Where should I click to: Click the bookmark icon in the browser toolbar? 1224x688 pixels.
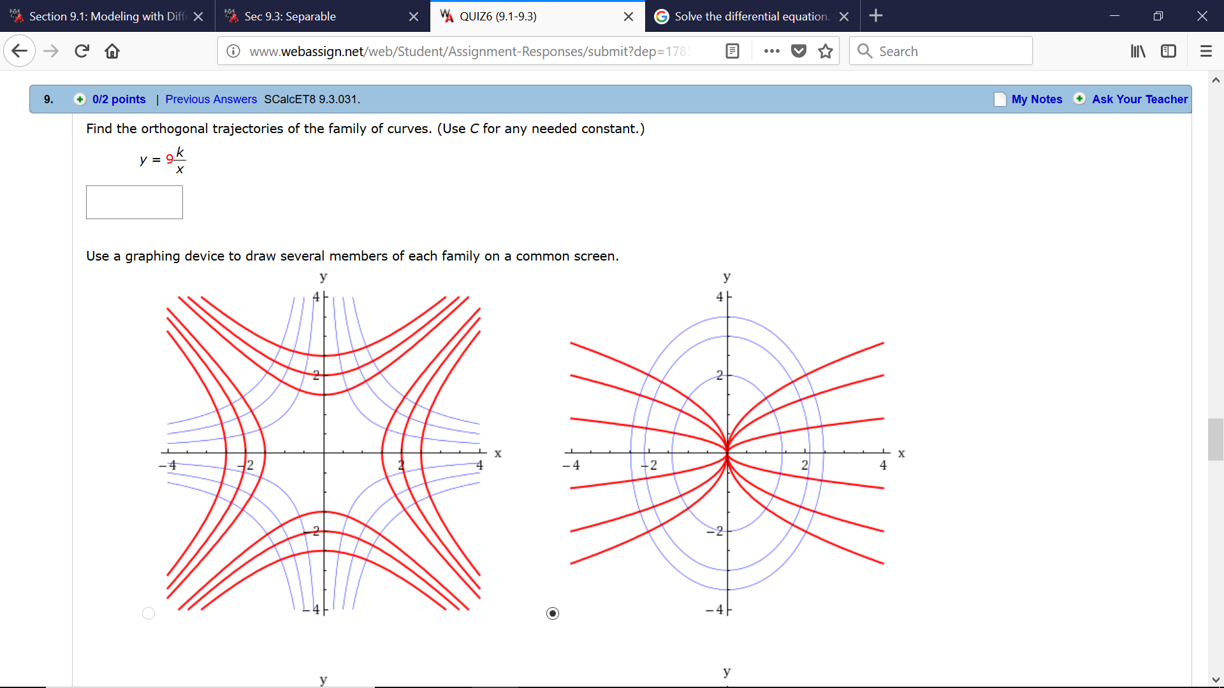coord(827,50)
